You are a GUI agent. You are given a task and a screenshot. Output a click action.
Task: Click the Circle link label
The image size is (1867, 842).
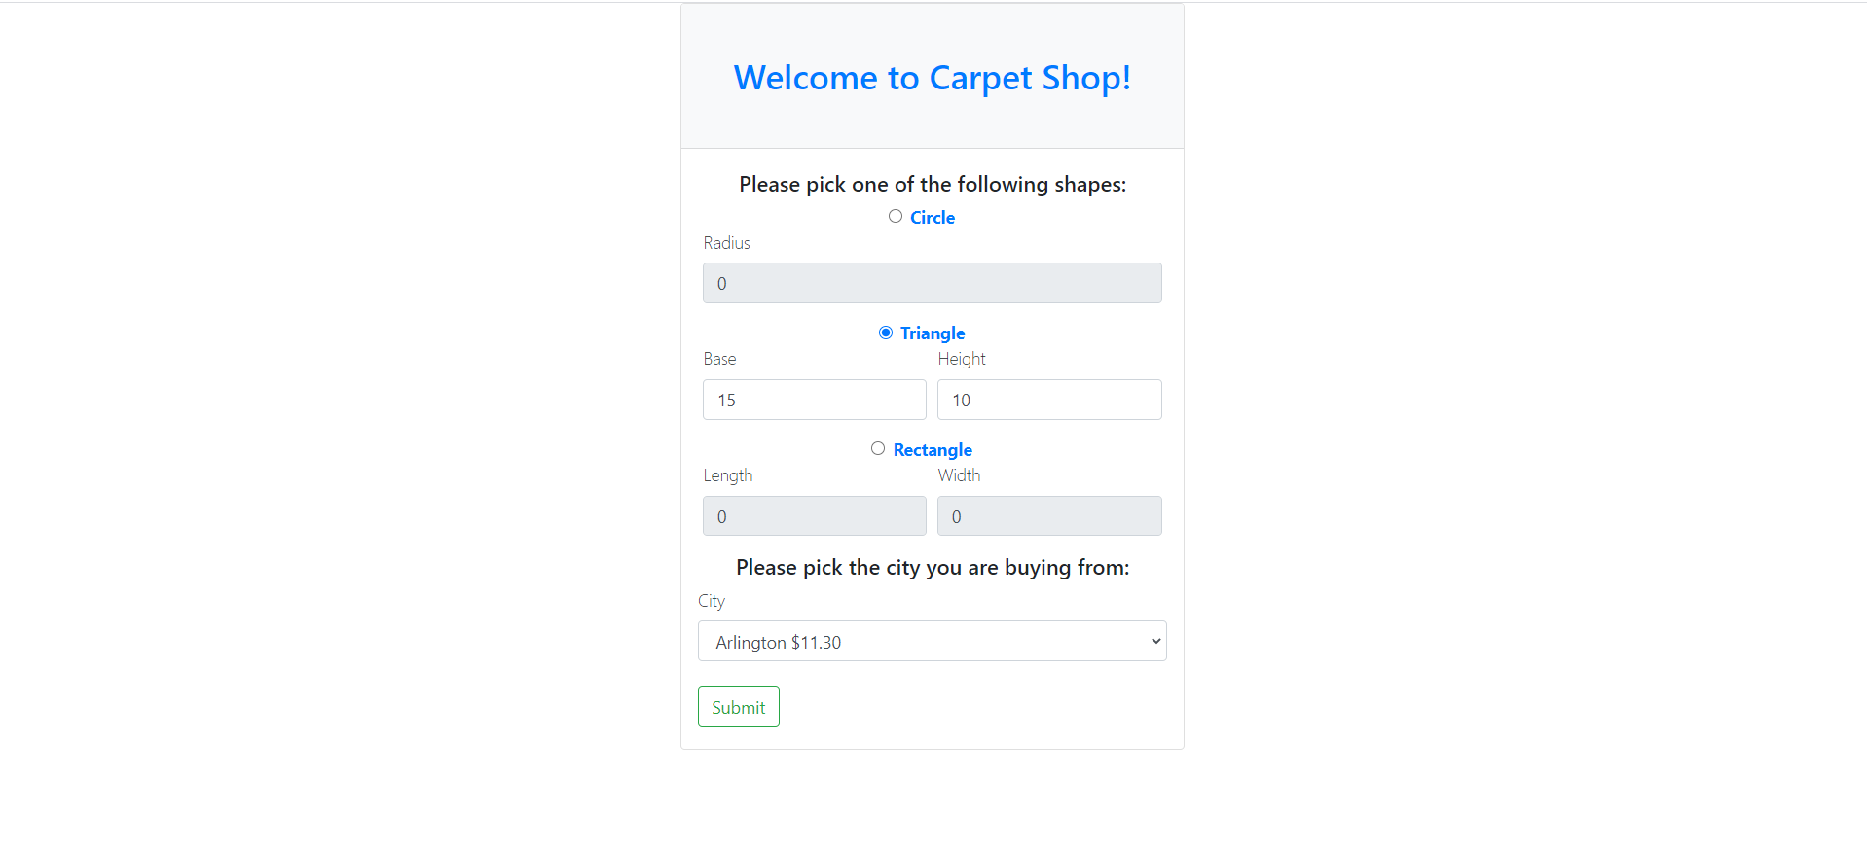tap(932, 217)
